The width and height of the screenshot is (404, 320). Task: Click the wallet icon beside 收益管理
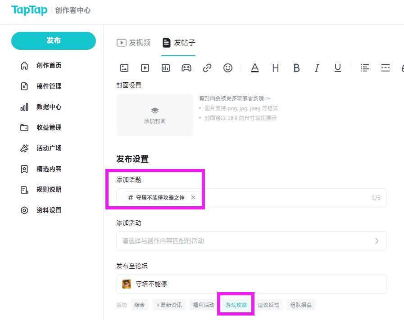pyautogui.click(x=24, y=128)
